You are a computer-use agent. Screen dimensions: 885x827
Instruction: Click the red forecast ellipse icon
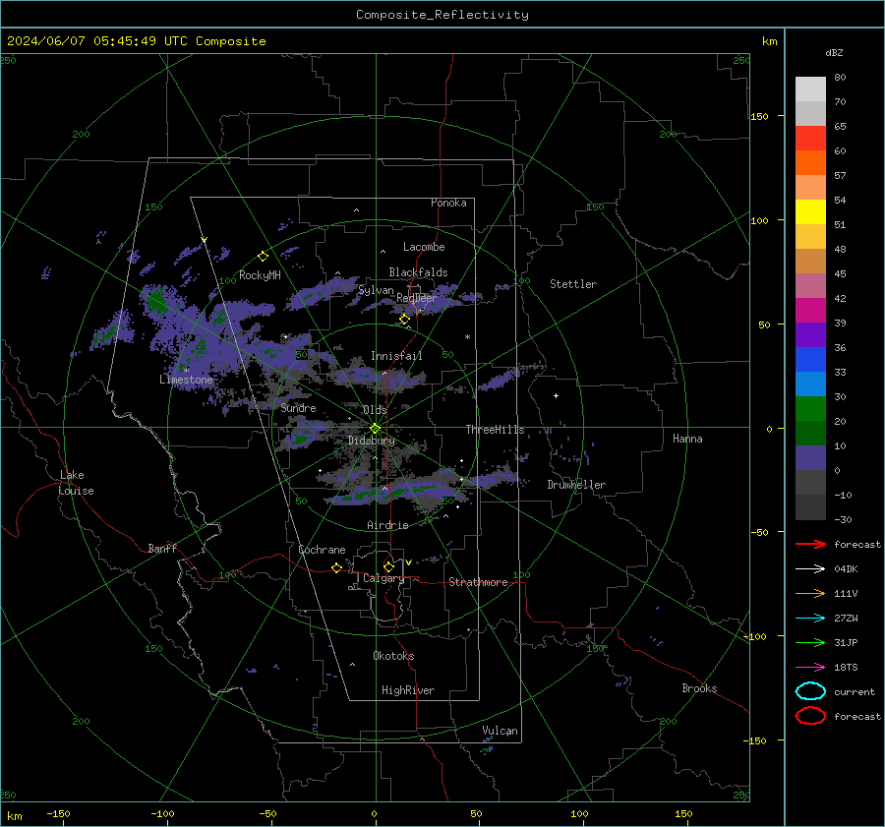[810, 716]
